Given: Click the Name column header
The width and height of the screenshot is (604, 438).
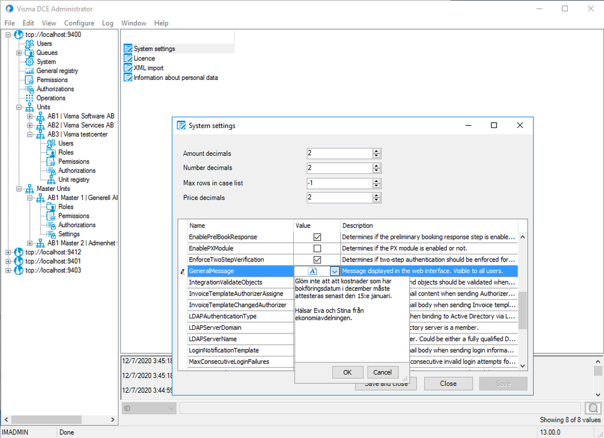Looking at the screenshot, I should [241, 225].
